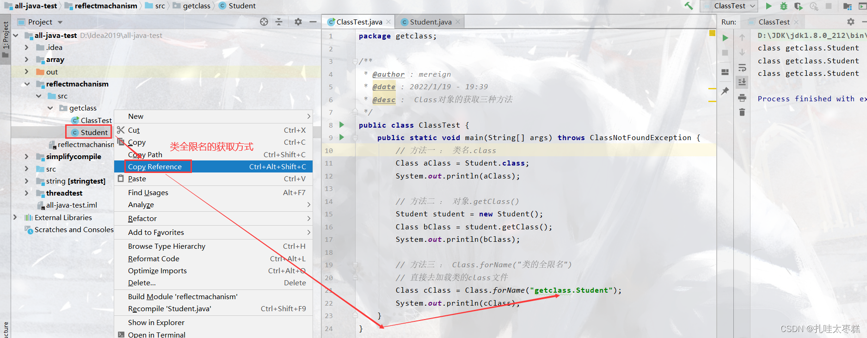Click the Stop square in the top toolbar
Image resolution: width=867 pixels, height=338 pixels.
(x=829, y=6)
